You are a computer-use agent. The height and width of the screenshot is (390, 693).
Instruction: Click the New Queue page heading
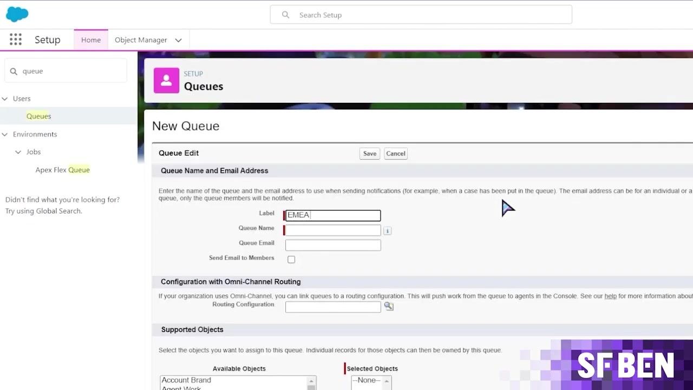click(186, 126)
